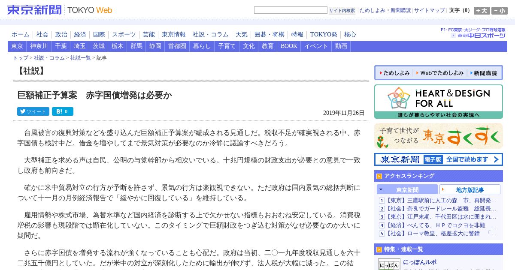Select the 動画 tab
This screenshot has width=515, height=270.
coord(341,46)
